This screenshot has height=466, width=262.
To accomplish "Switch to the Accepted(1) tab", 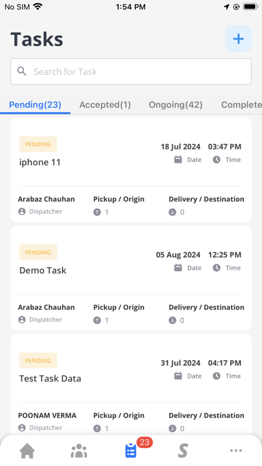I will (105, 104).
